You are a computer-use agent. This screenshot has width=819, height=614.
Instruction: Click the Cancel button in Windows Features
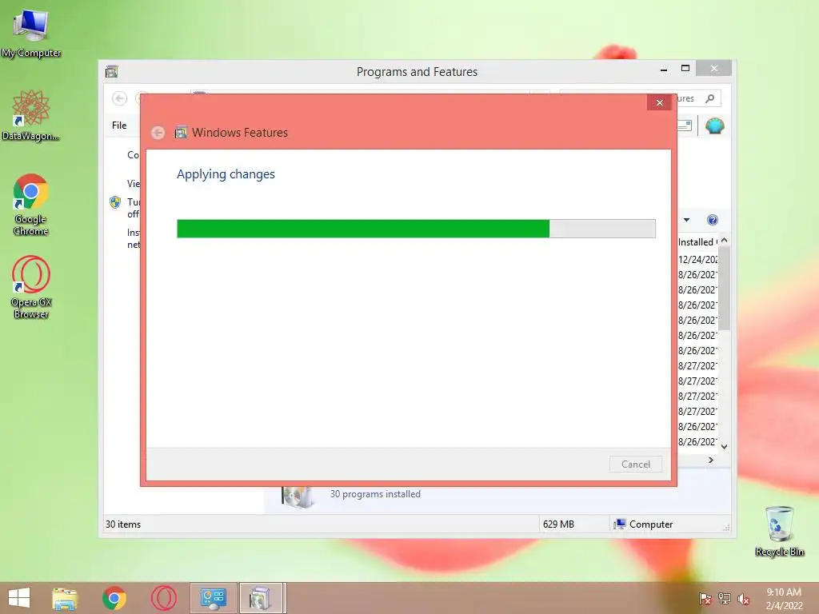(x=636, y=464)
